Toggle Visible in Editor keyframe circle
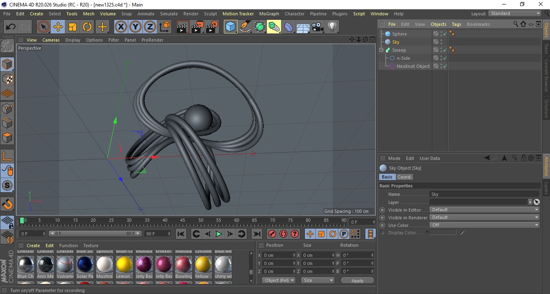Viewport: 550px width, 294px height. pos(382,210)
